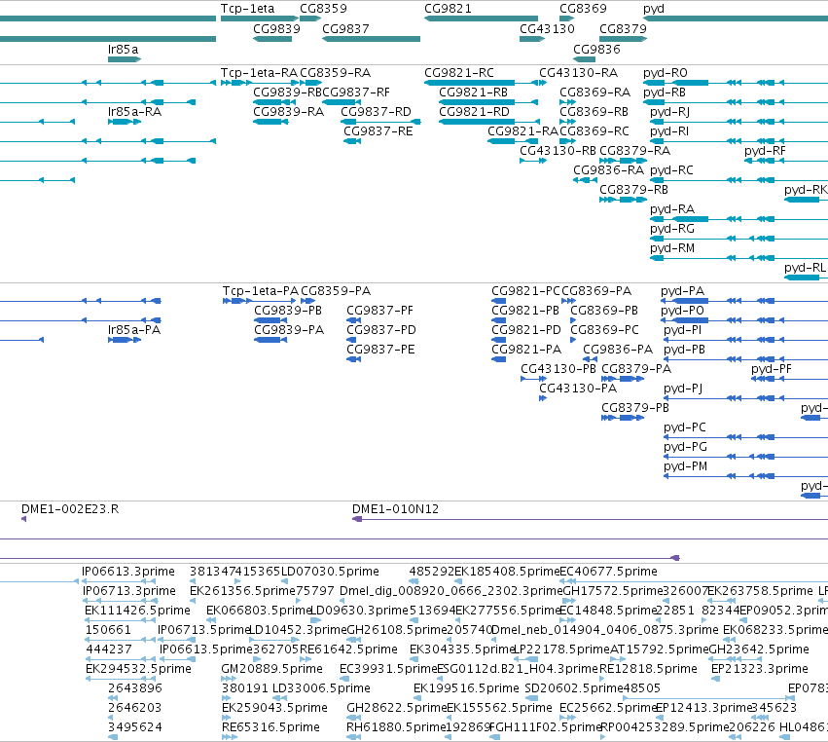
Task: Select EST GH28622.5prime
Action: pyautogui.click(x=397, y=708)
